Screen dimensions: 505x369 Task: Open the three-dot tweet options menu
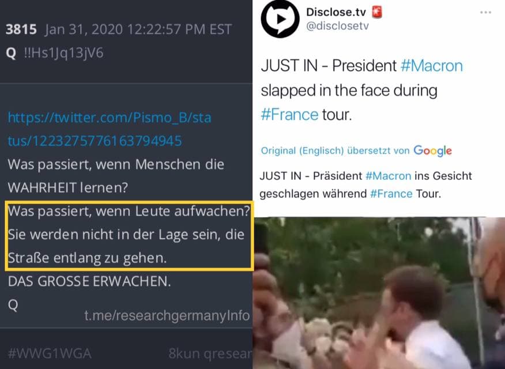pos(485,12)
